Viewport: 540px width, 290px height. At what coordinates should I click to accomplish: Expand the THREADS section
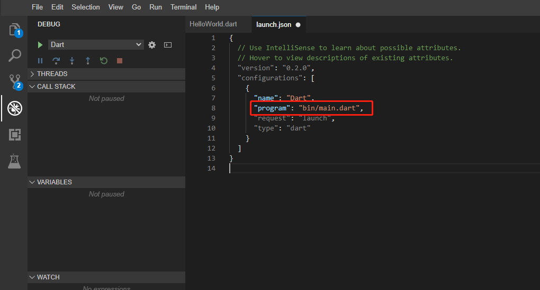click(x=106, y=74)
